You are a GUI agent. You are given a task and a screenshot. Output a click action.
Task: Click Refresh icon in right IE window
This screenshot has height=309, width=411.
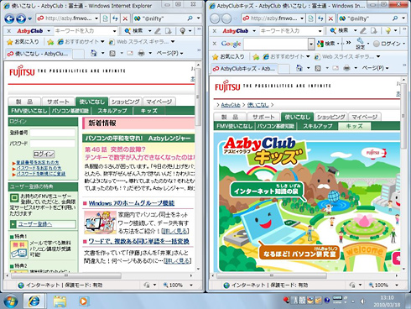320,18
